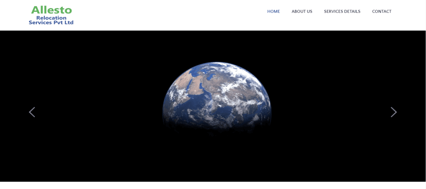View the company services details page
426x189 pixels.
[x=342, y=11]
